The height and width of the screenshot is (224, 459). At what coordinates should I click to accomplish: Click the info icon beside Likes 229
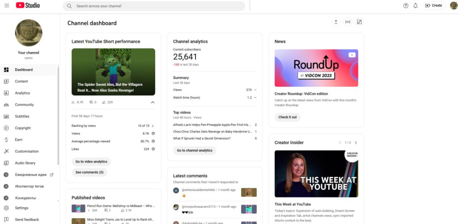153,149
